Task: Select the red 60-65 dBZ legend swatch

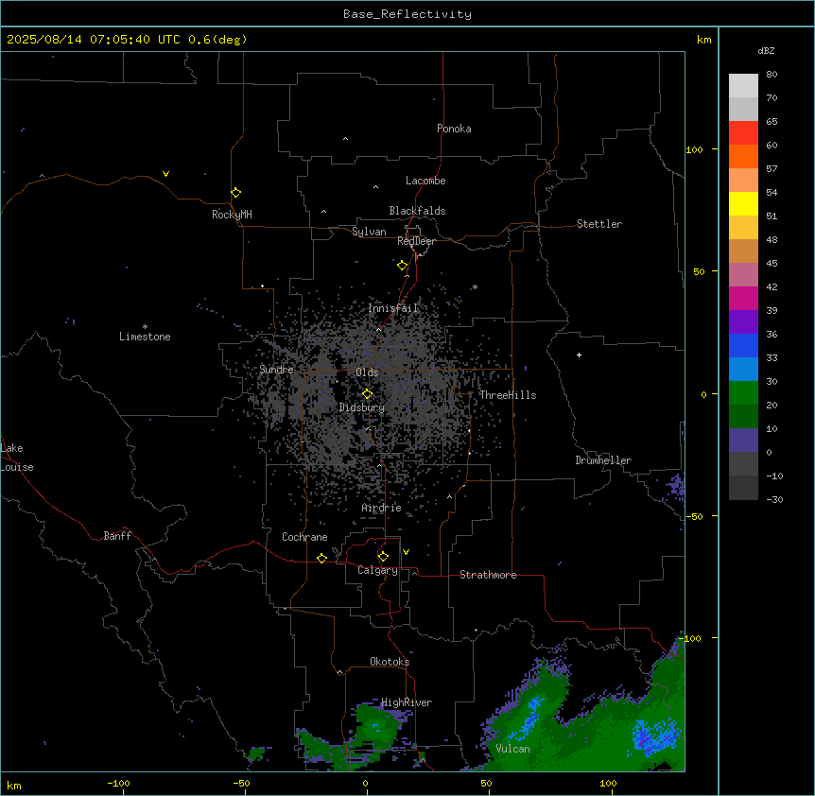Action: point(743,133)
